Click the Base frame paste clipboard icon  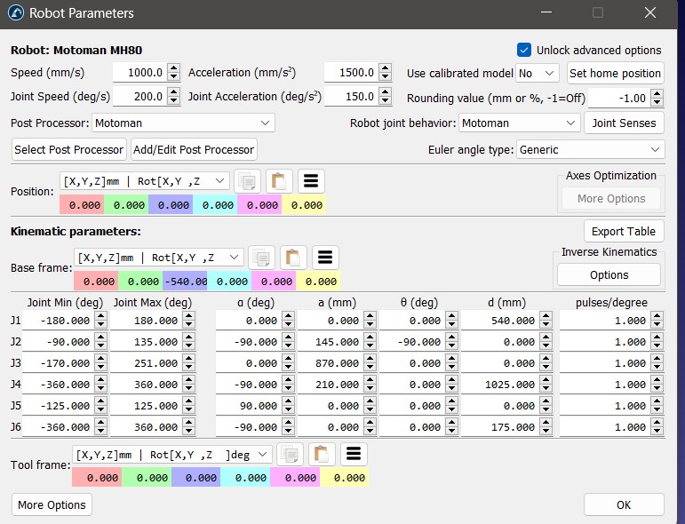tap(294, 258)
